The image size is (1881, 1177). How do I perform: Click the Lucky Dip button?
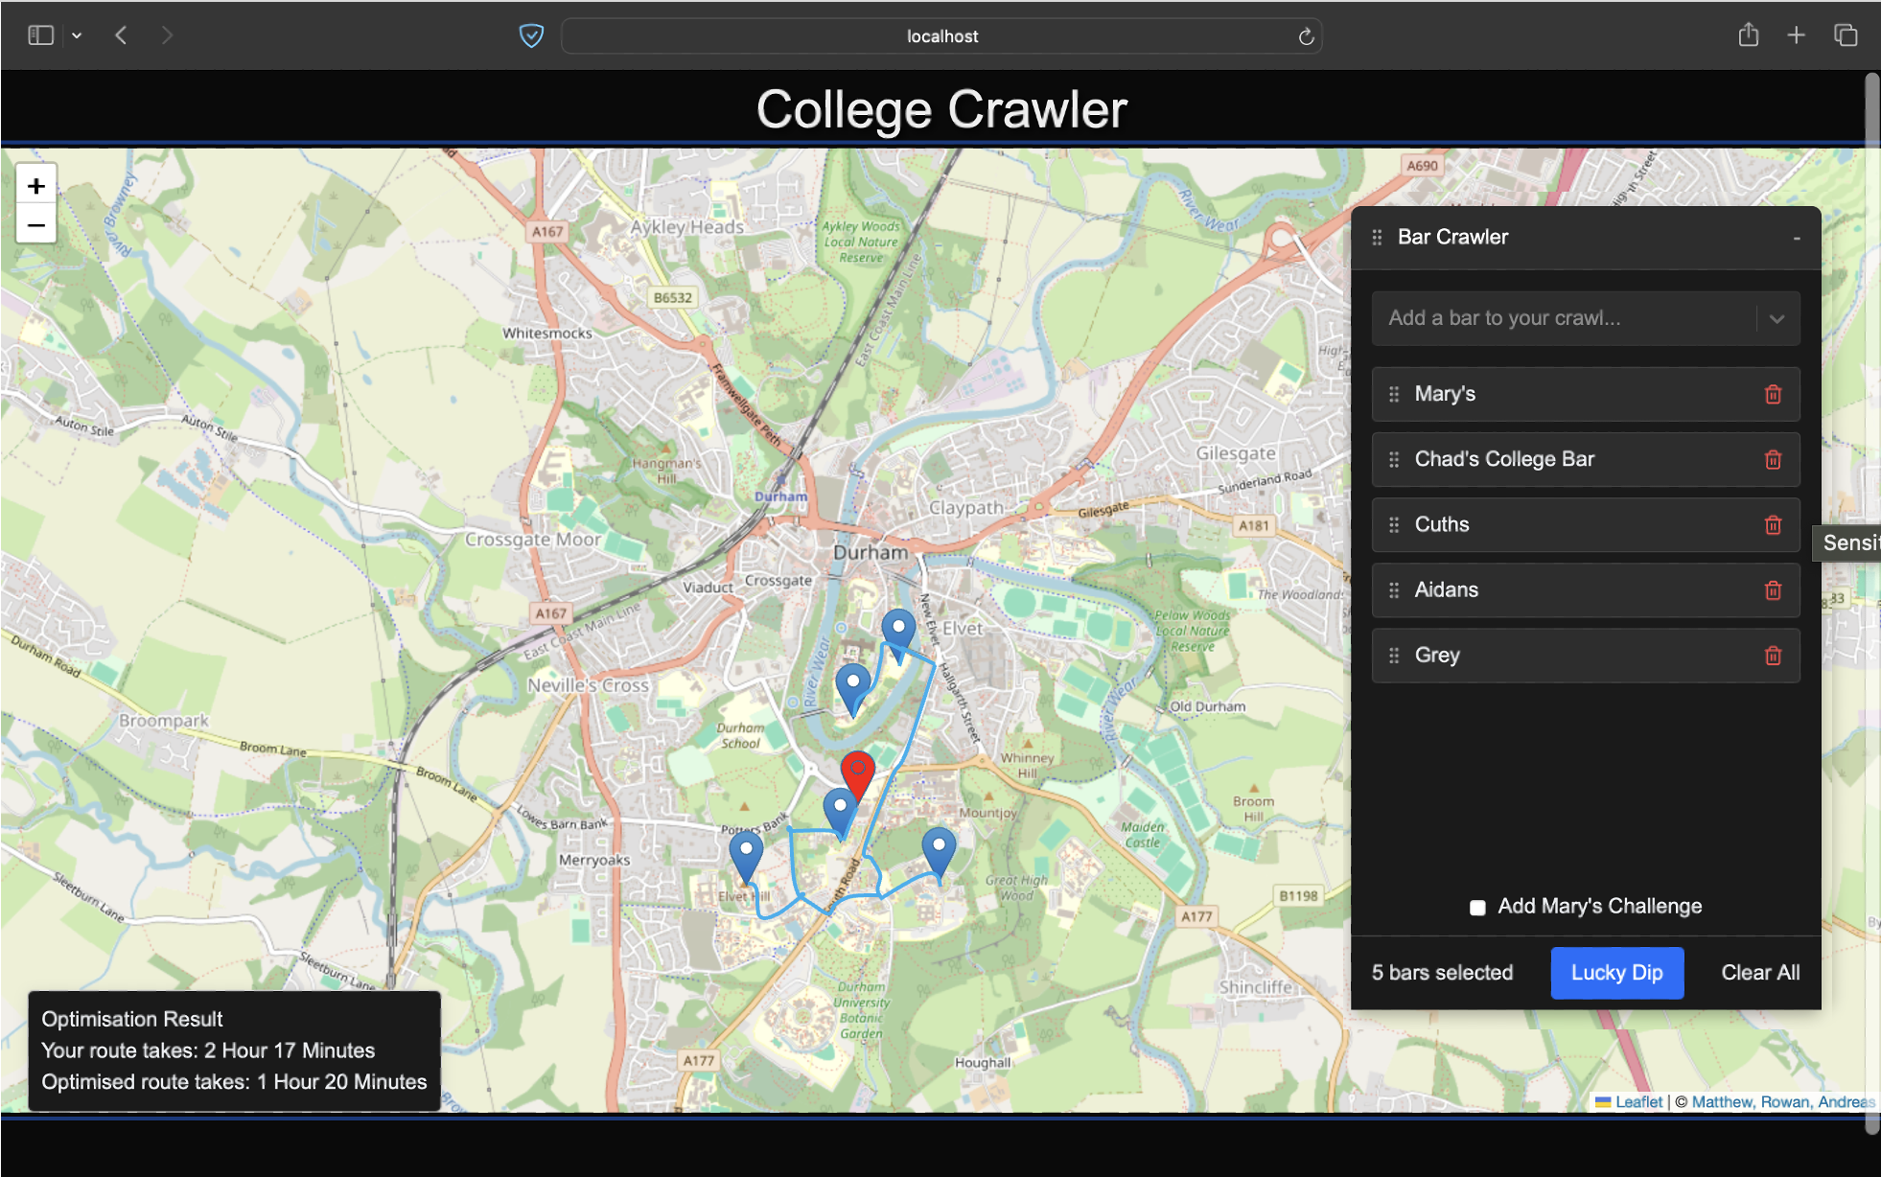click(x=1616, y=972)
